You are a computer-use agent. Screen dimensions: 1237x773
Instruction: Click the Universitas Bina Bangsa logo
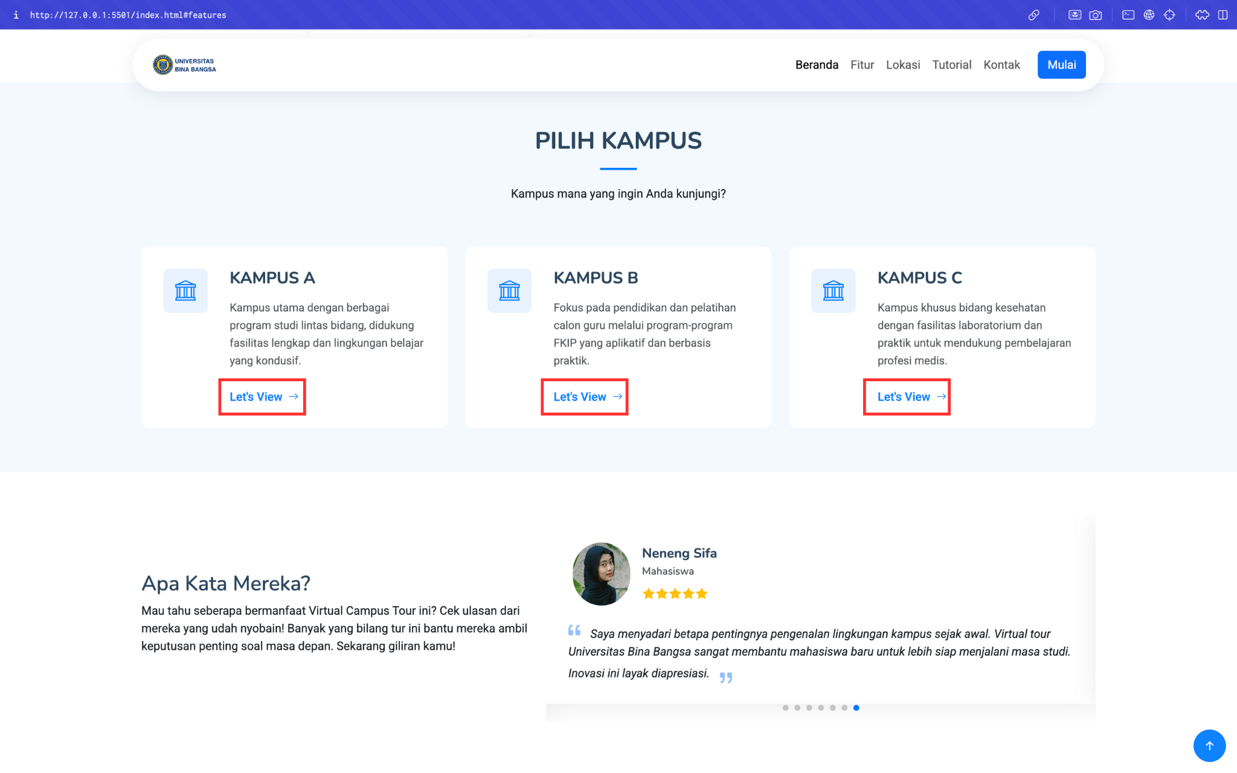click(x=184, y=65)
